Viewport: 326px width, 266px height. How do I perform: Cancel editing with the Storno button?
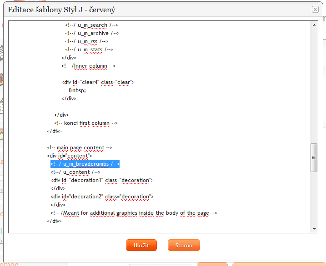[x=184, y=245]
